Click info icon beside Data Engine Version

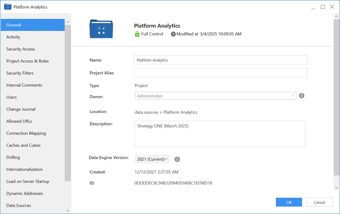coord(177,159)
